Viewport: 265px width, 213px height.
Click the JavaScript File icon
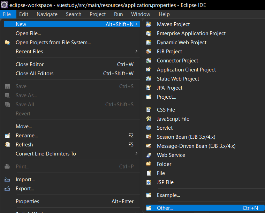(x=149, y=119)
